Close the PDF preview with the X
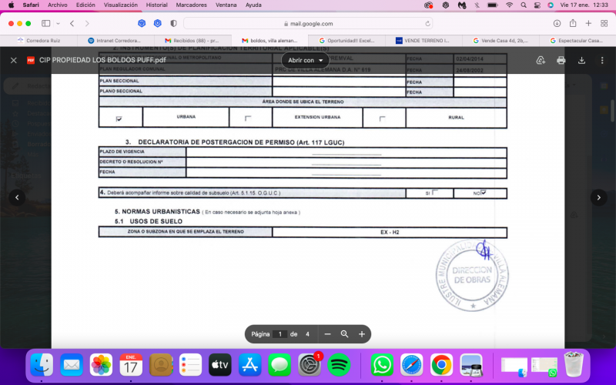The width and height of the screenshot is (616, 385). click(x=14, y=60)
